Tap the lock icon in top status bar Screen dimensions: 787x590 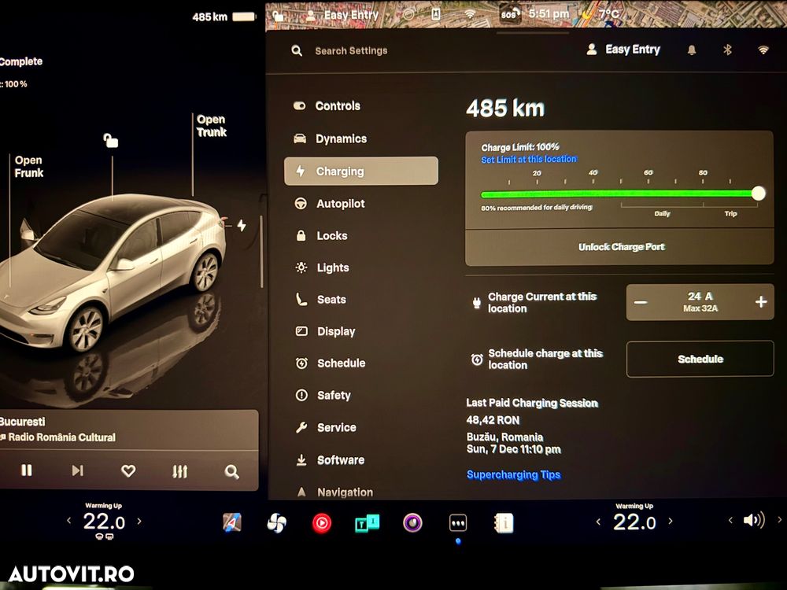click(278, 16)
